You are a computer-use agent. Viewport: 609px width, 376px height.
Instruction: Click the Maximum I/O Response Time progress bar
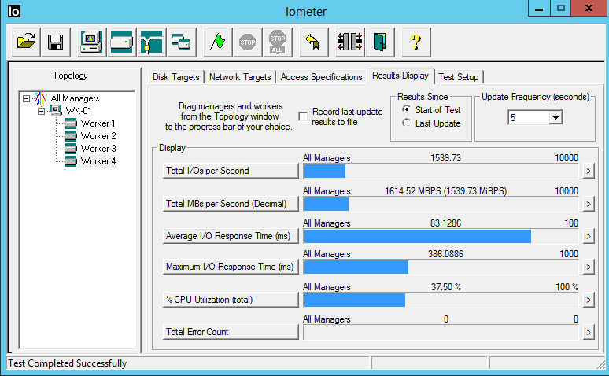point(441,267)
